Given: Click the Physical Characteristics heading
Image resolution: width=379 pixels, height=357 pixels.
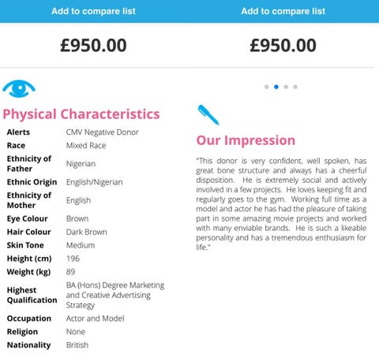Looking at the screenshot, I should click(x=81, y=114).
